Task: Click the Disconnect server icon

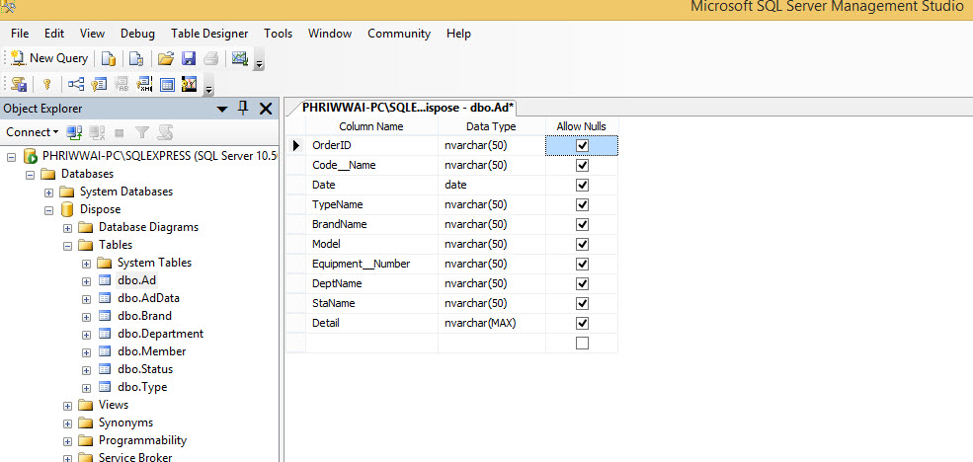Action: (97, 132)
